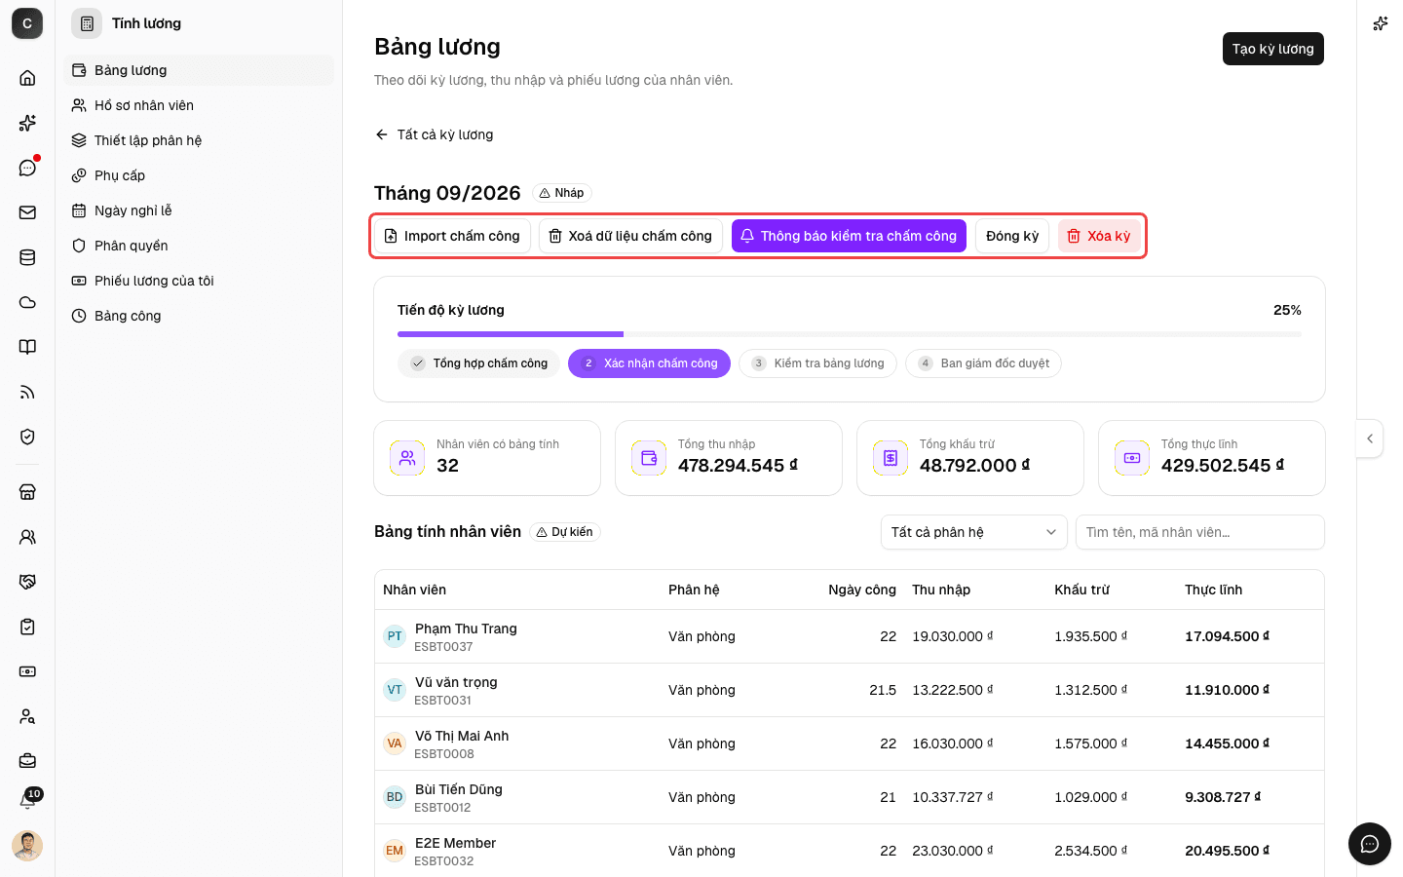Open the handshake icon in left rail
This screenshot has width=1403, height=877.
coord(27,582)
